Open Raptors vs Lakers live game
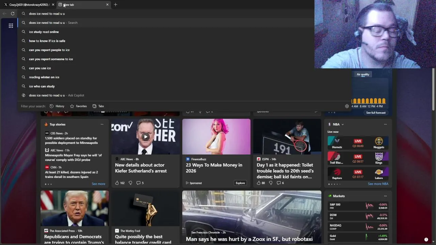The width and height of the screenshot is (436, 245). (358, 174)
